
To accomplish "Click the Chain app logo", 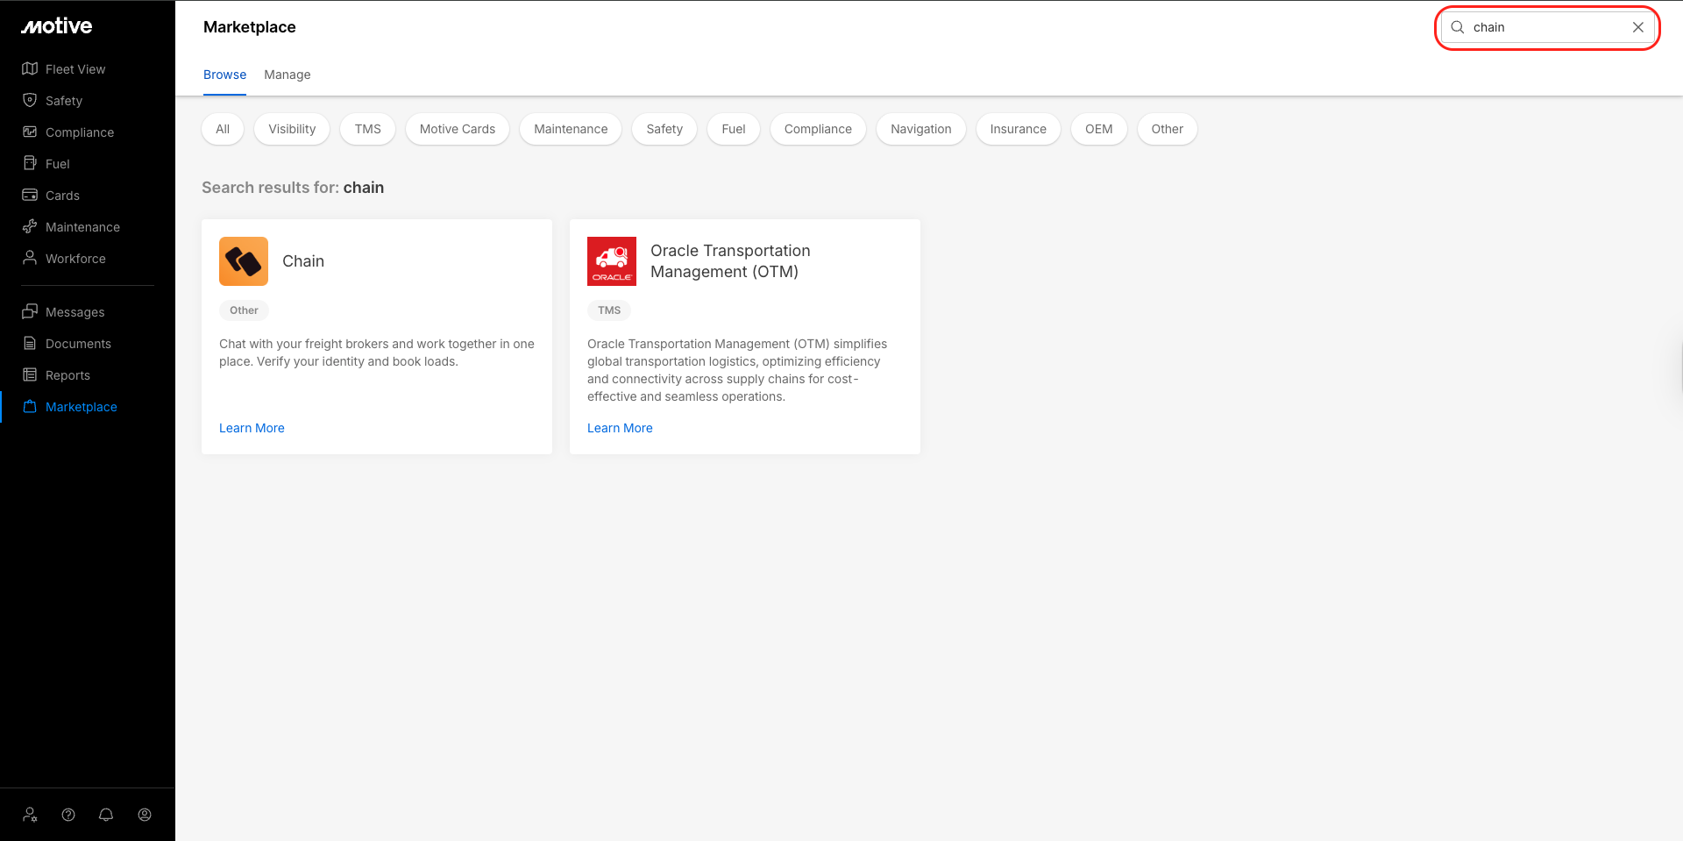I will click(244, 261).
